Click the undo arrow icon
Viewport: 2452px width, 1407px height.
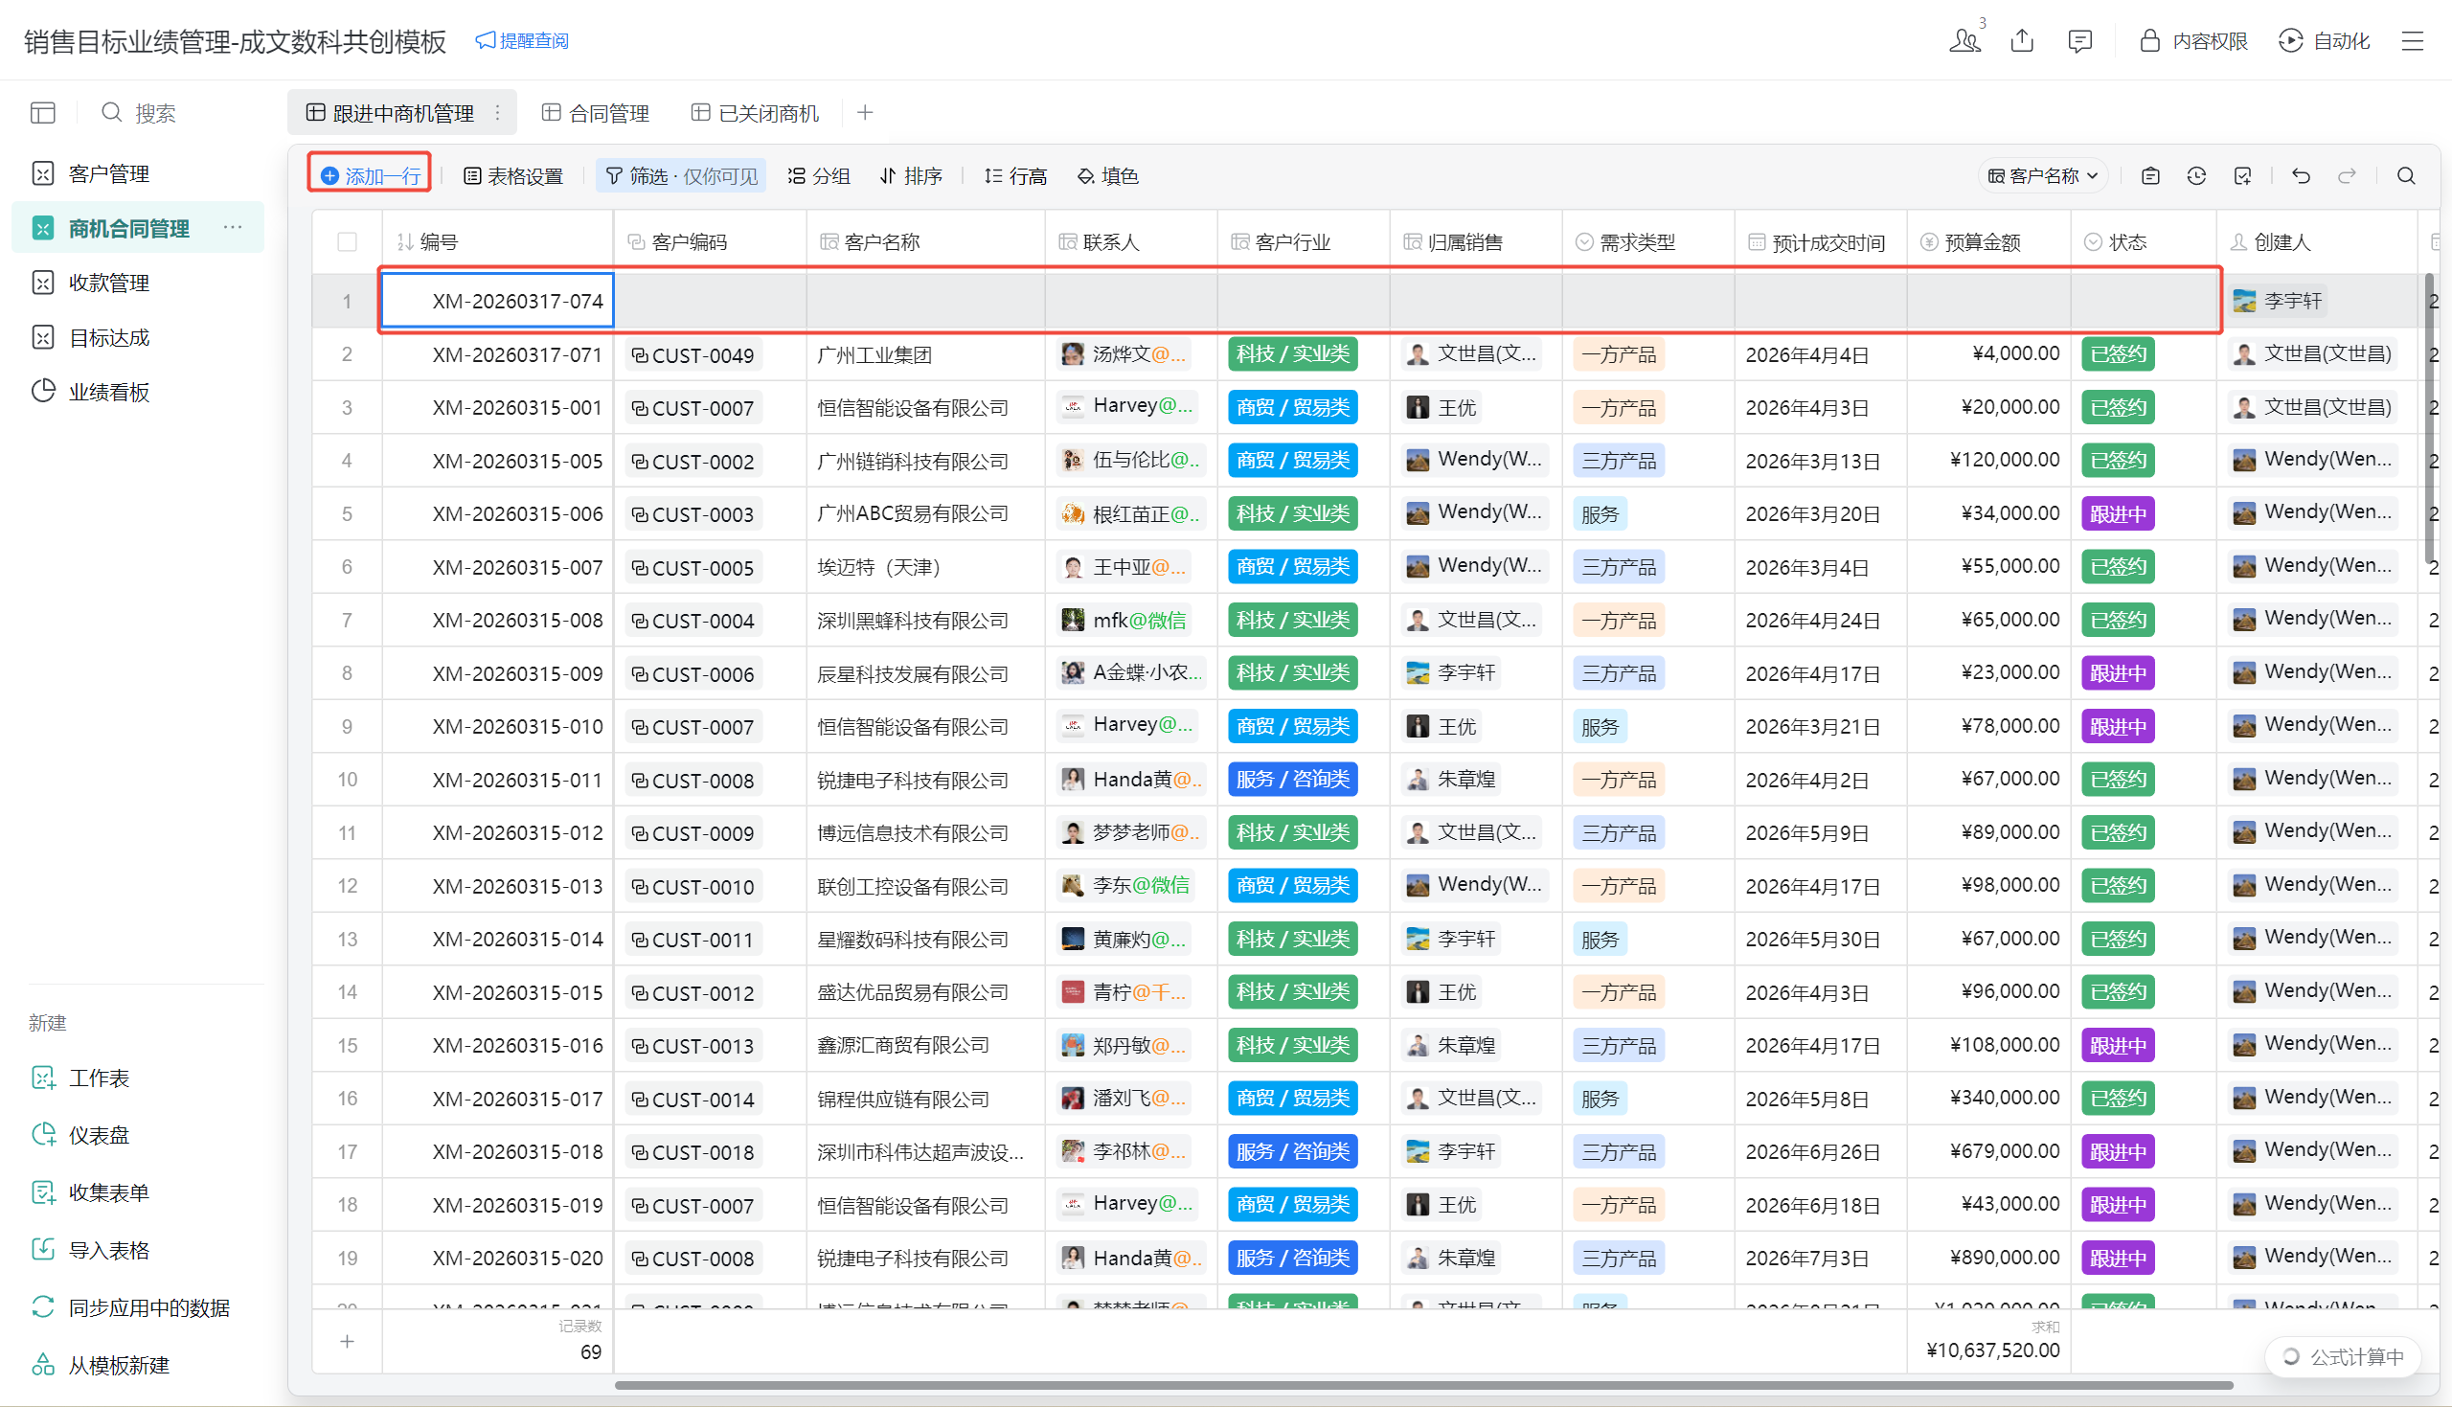click(x=2301, y=176)
